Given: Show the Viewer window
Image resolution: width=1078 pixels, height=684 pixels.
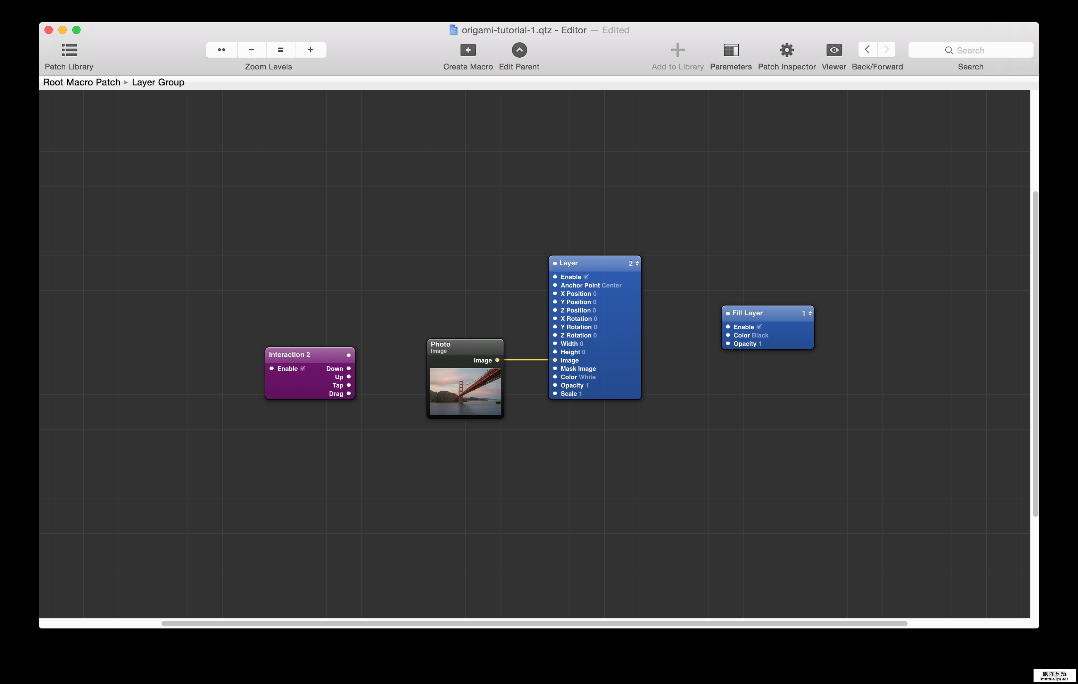Looking at the screenshot, I should tap(833, 50).
